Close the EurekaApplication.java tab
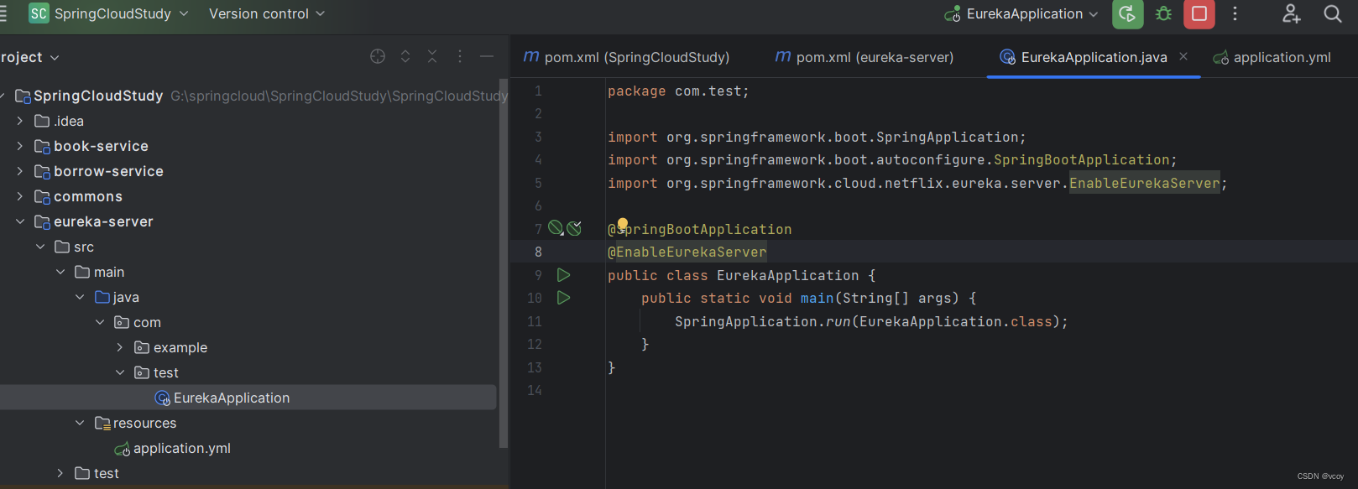This screenshot has width=1358, height=489. click(1183, 56)
